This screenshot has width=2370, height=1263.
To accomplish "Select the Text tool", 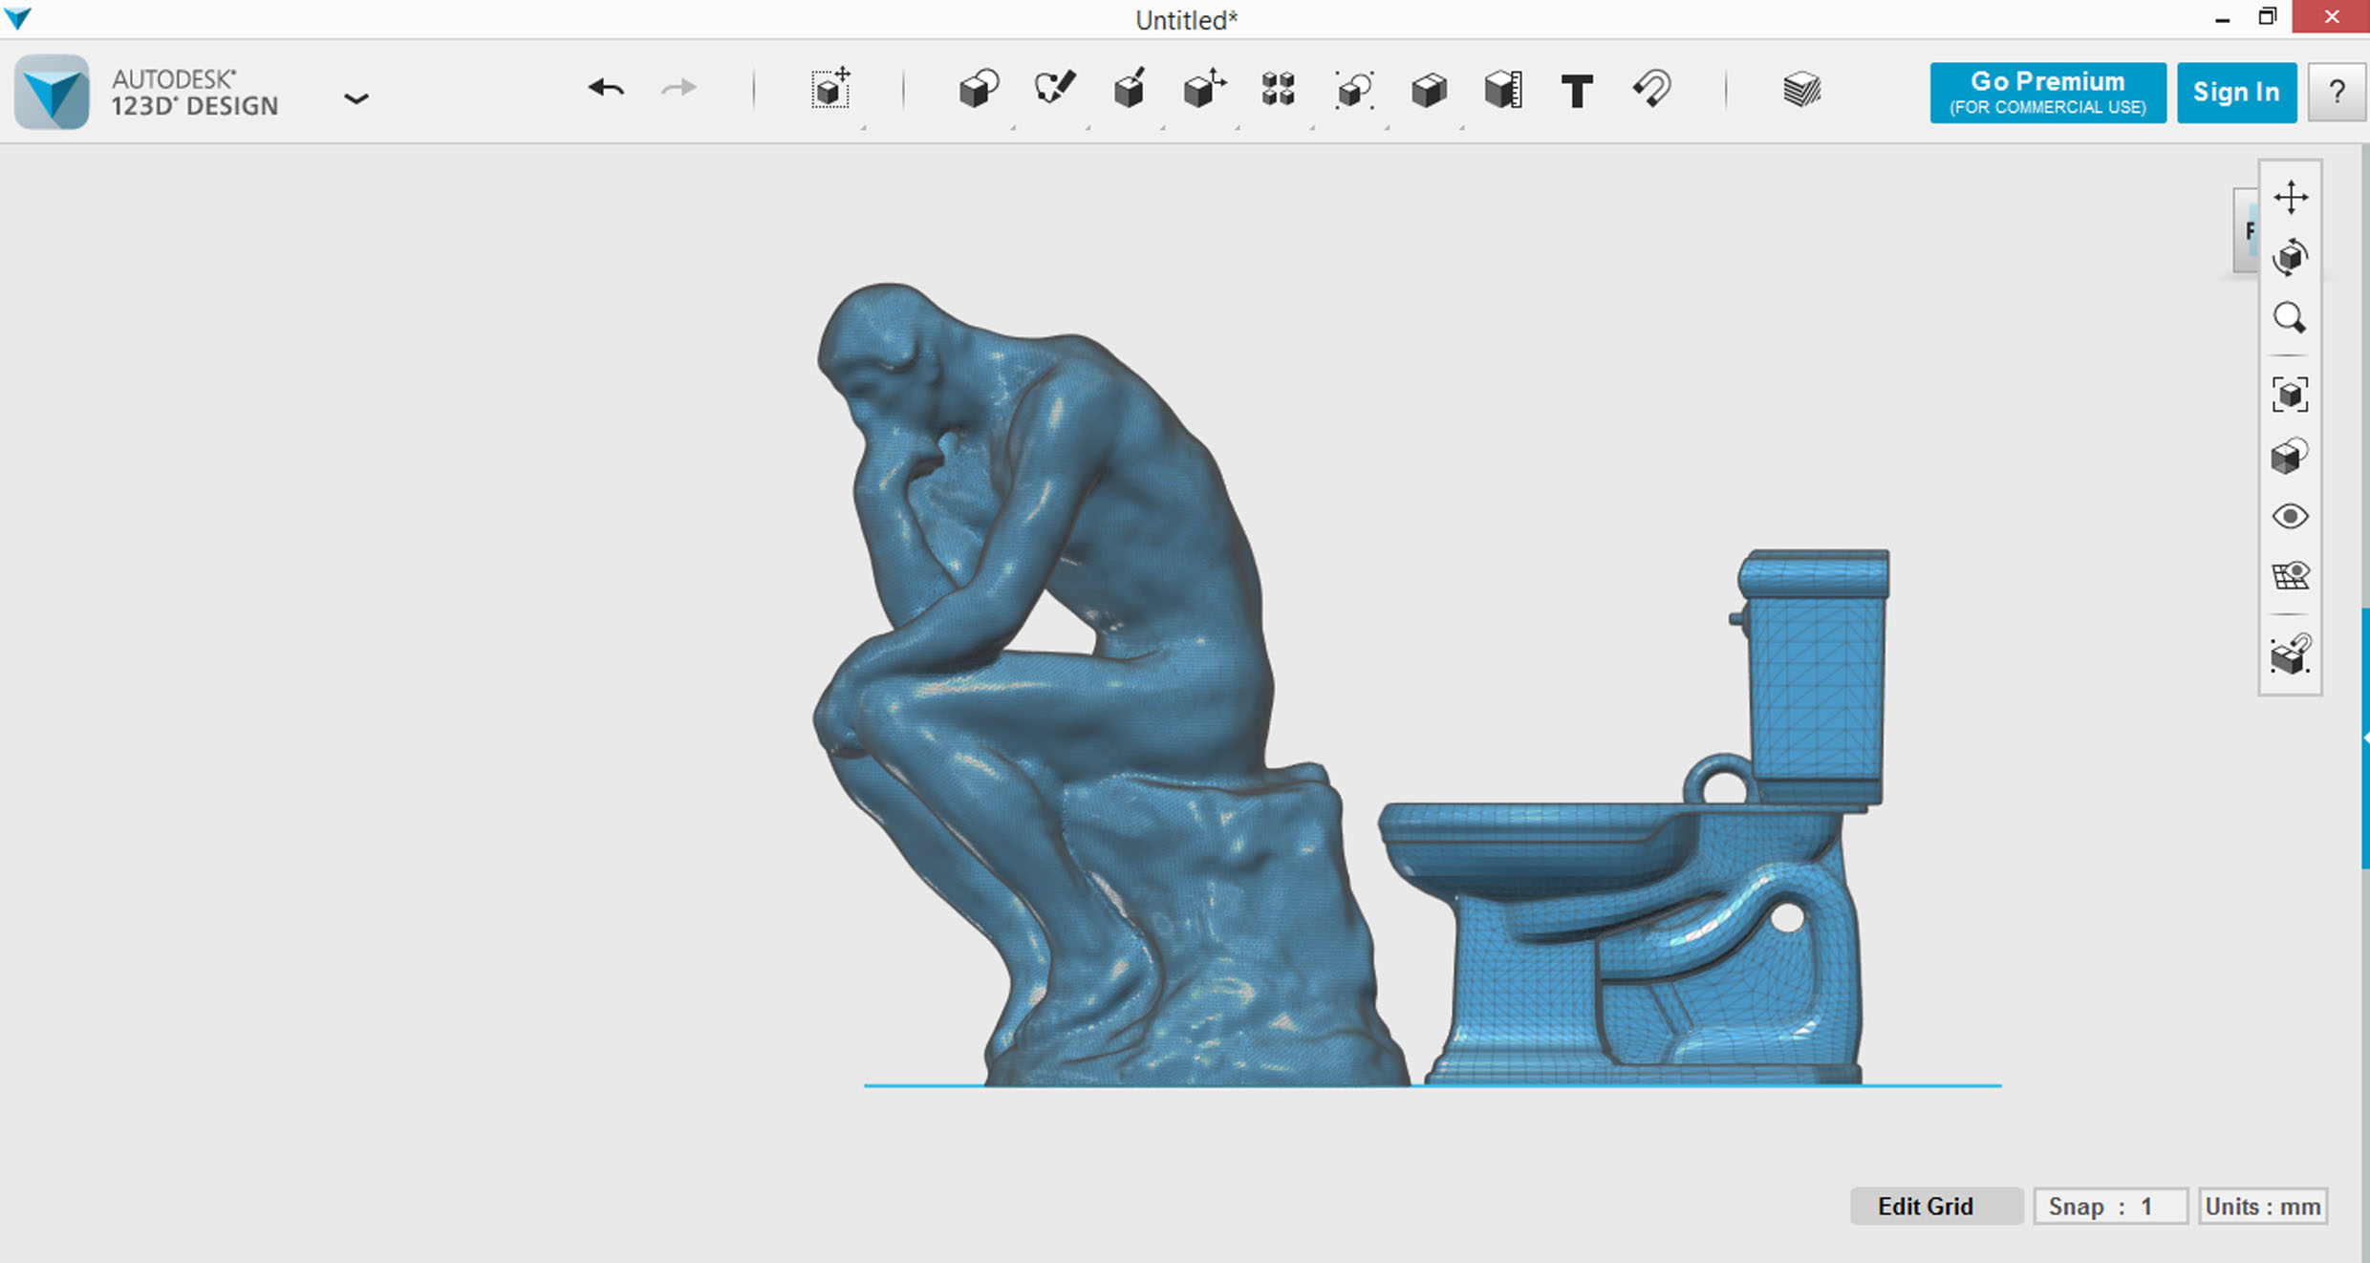I will click(1577, 91).
